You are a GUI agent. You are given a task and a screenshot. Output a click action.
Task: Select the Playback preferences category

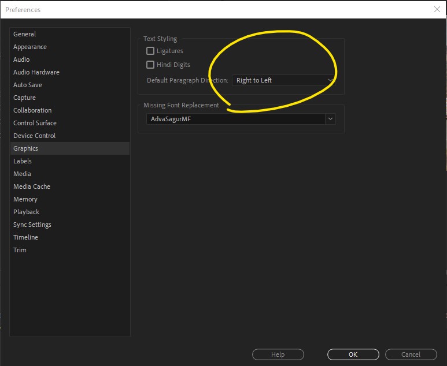click(x=27, y=212)
